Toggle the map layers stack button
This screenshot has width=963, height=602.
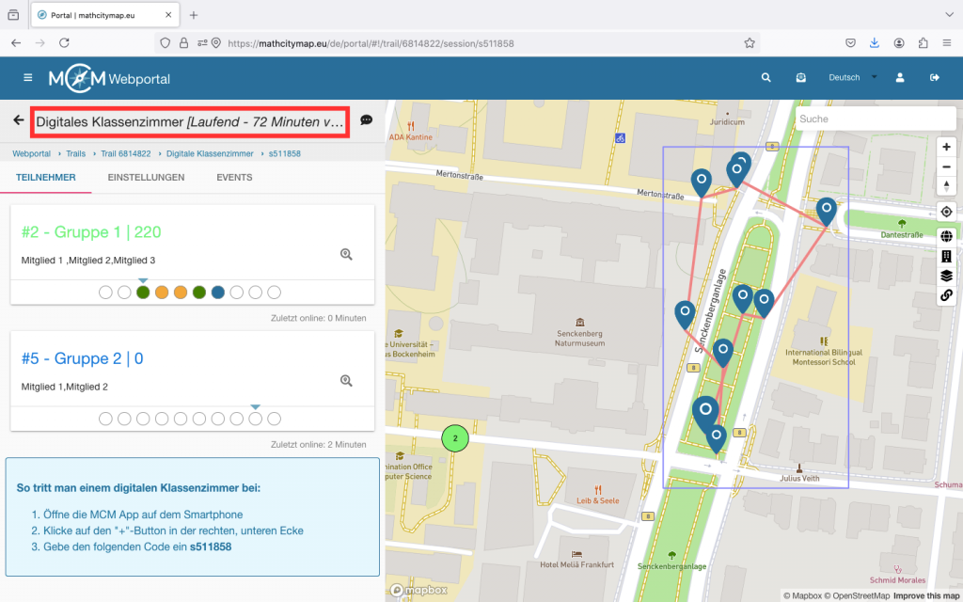point(946,276)
